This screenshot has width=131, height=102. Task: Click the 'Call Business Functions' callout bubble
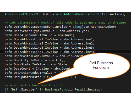[x=101, y=65]
